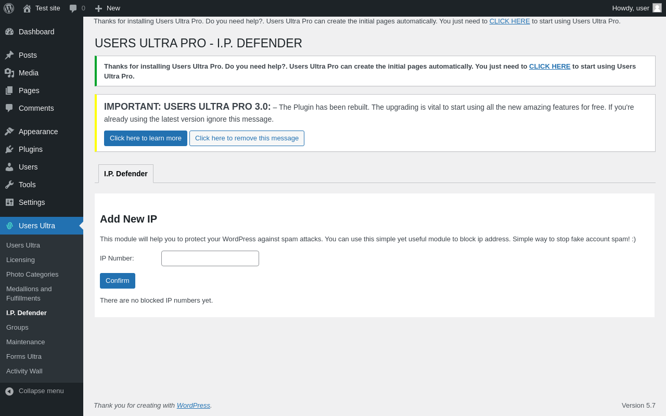666x416 pixels.
Task: Click the Media icon in sidebar
Action: click(x=9, y=73)
